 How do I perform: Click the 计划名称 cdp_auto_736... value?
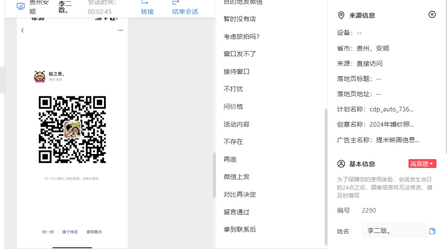coord(392,109)
